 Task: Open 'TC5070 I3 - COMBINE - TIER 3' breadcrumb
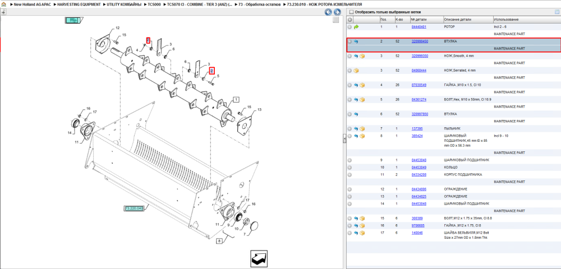click(x=200, y=4)
